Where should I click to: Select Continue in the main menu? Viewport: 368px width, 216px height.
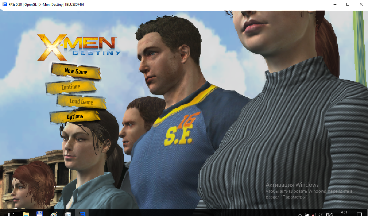[x=71, y=87]
